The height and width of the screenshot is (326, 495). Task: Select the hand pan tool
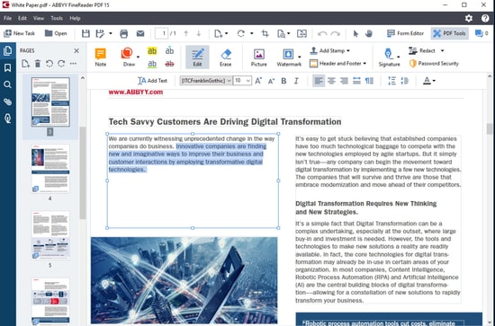click(369, 33)
